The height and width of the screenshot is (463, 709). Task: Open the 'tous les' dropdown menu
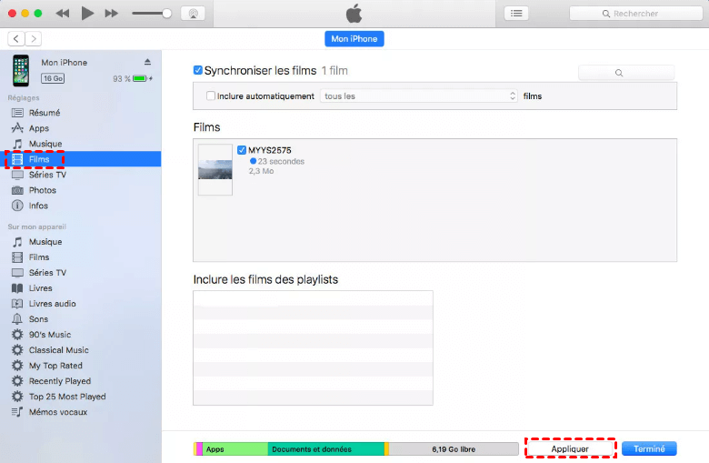point(419,96)
